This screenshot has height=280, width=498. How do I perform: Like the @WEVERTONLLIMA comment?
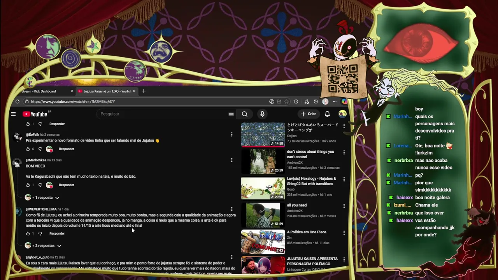(28, 234)
